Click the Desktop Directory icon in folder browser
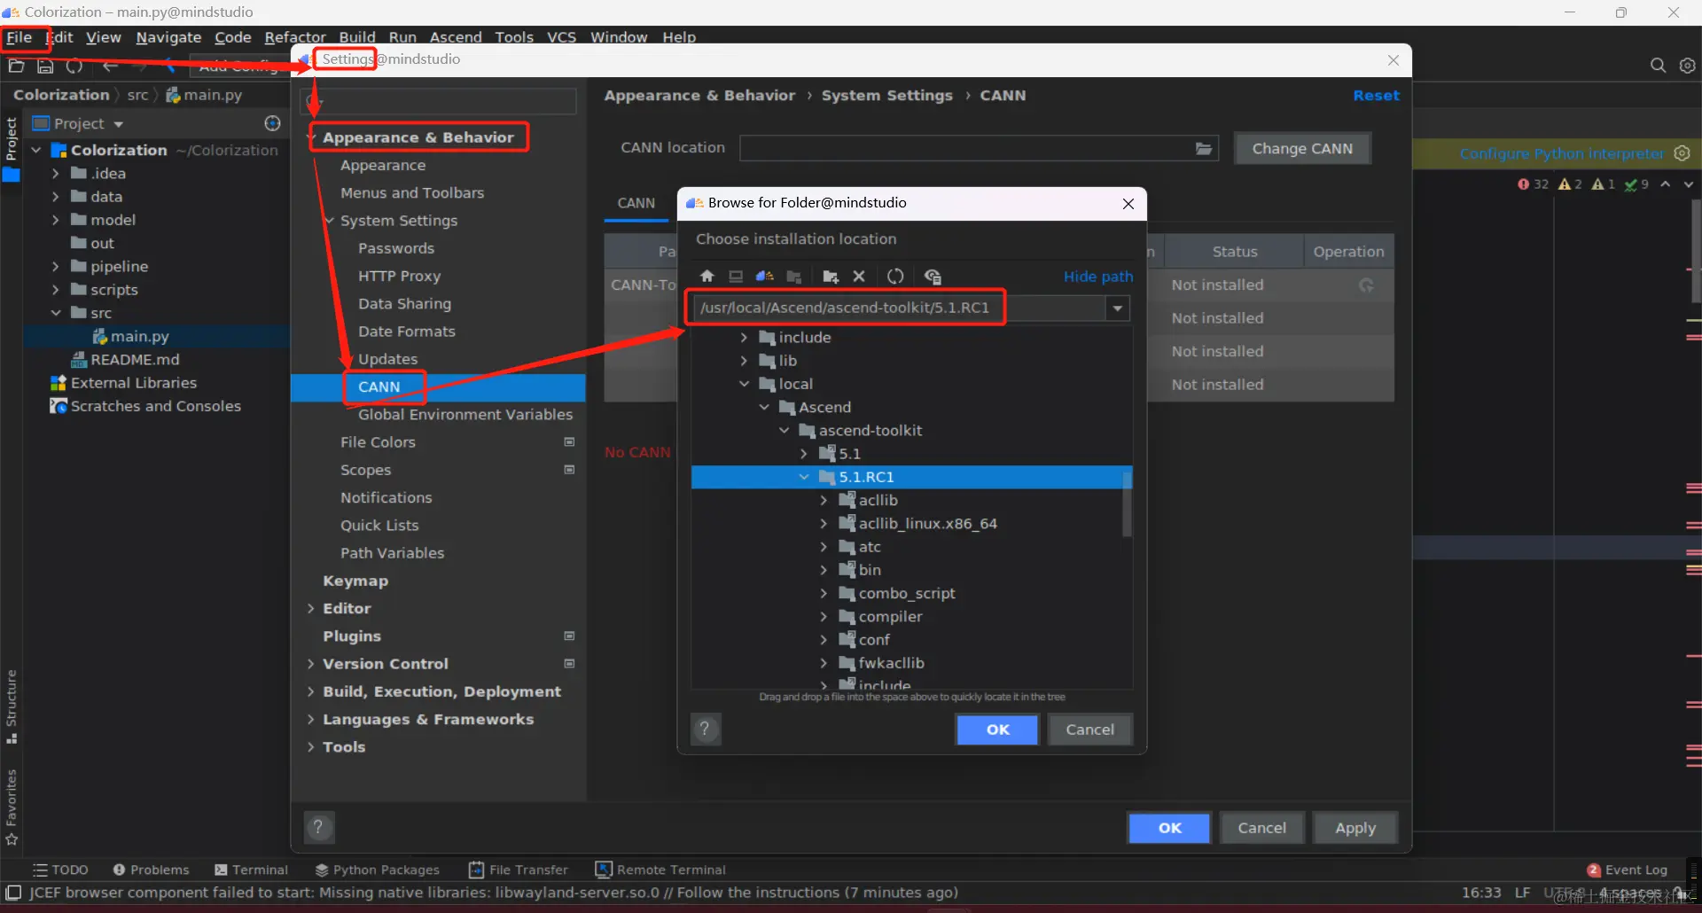 (x=736, y=277)
